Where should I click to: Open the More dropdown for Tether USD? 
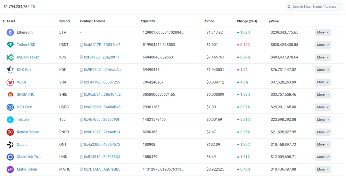(x=323, y=45)
